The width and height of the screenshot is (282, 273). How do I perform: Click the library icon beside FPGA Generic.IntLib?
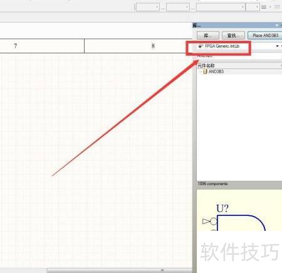pos(201,46)
